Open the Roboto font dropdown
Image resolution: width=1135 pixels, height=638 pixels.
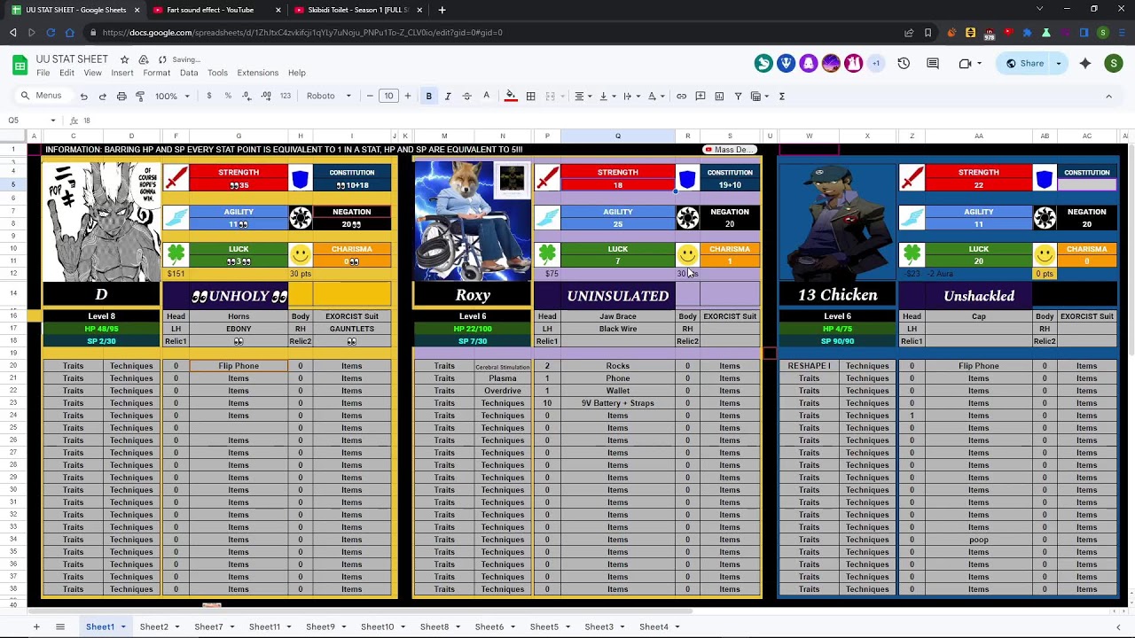329,96
